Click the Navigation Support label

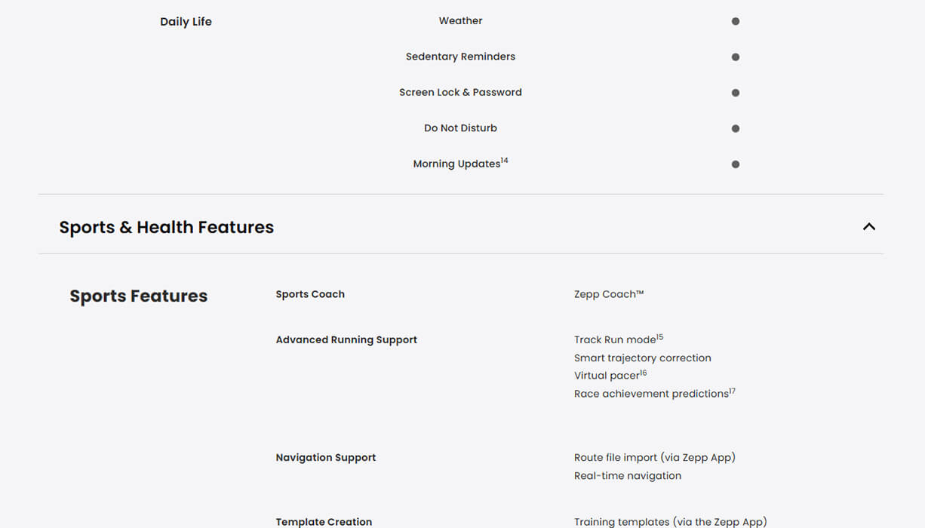325,457
